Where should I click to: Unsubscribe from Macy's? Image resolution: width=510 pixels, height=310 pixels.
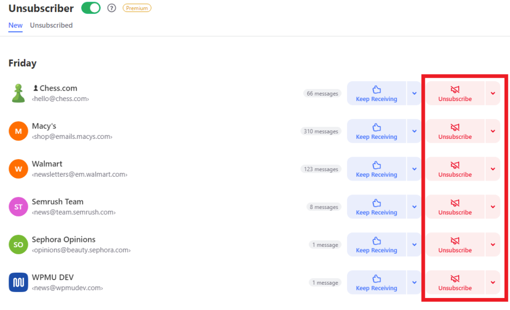[455, 131]
